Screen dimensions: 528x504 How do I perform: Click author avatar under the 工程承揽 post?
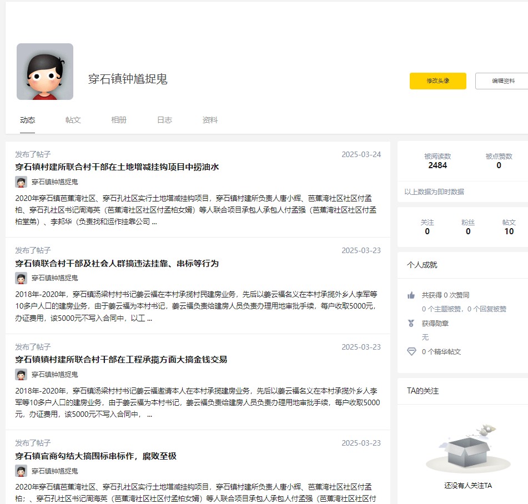click(x=21, y=375)
